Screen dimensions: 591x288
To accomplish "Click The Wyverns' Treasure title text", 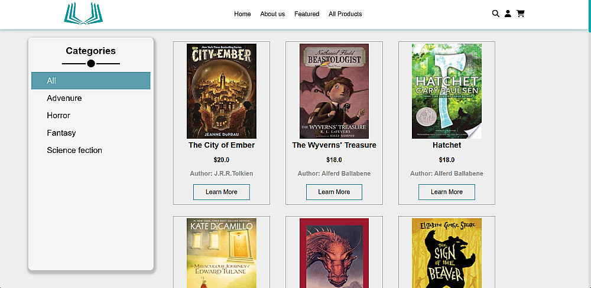I will [334, 145].
